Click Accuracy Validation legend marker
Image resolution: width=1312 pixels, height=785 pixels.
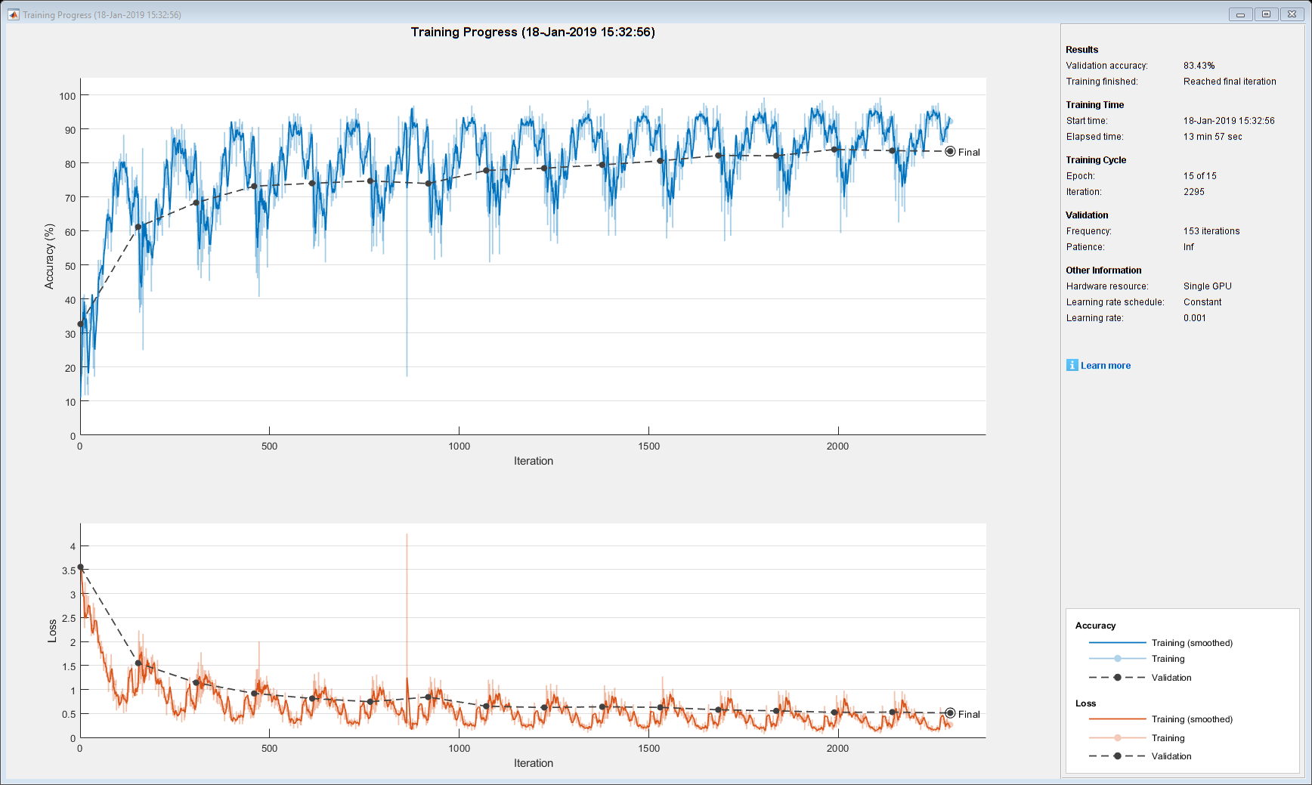(1118, 678)
